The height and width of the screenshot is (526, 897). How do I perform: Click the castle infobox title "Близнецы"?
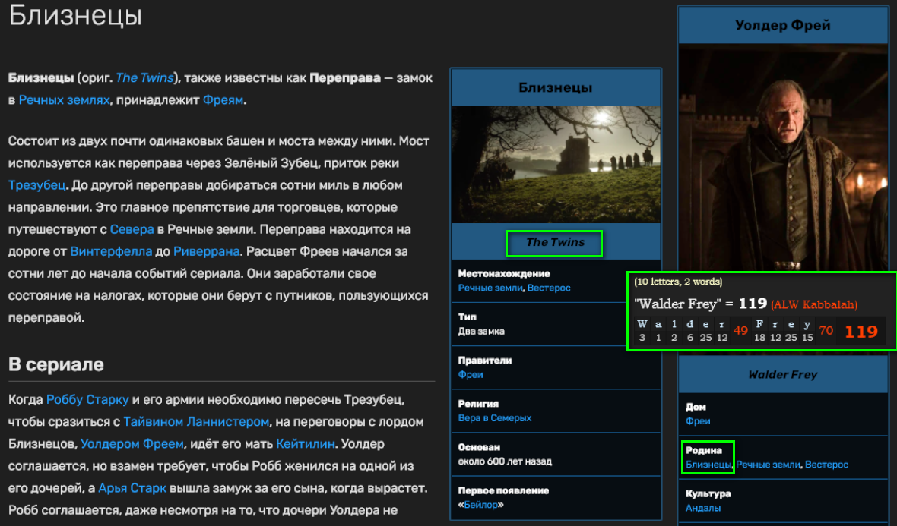(x=556, y=87)
